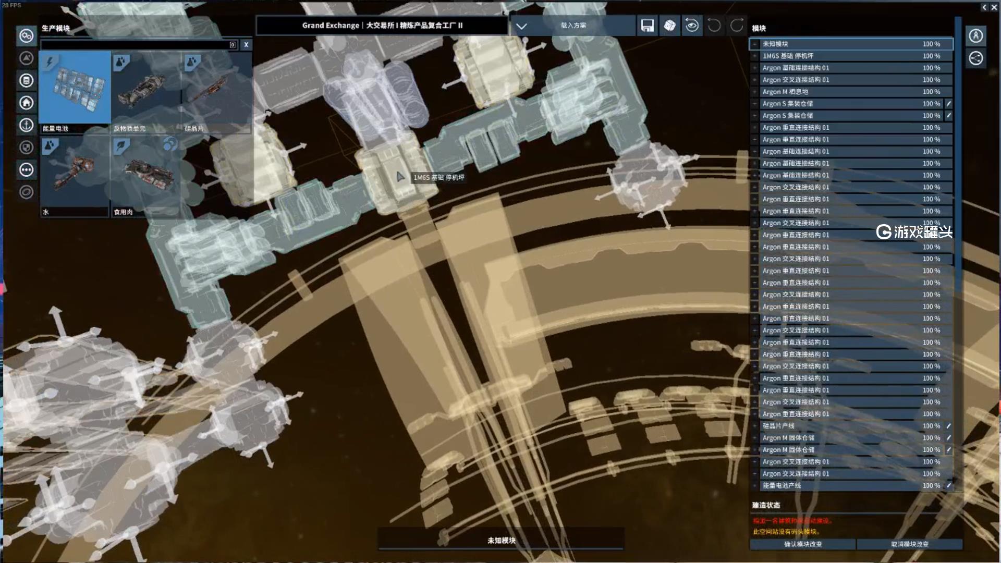Switch to the defence modules category tab
Screen dimensions: 1001x563
coord(26,148)
